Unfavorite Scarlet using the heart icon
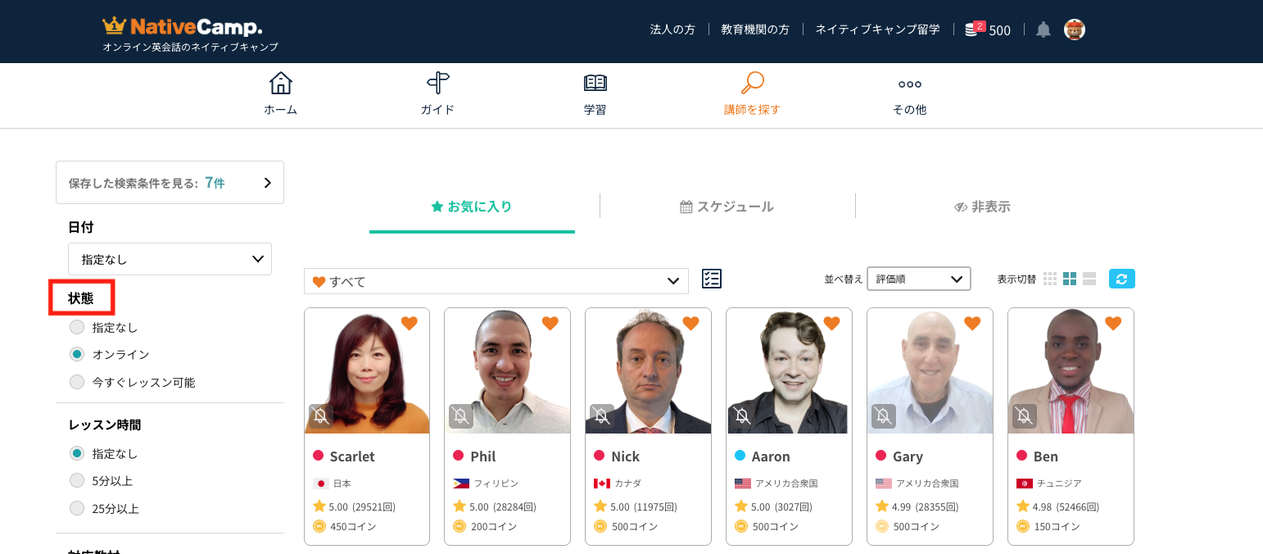Viewport: 1263px width, 554px height. coord(410,324)
